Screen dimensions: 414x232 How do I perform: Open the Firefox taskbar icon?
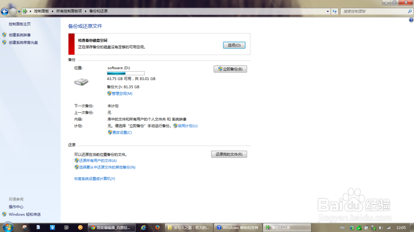pos(157,227)
